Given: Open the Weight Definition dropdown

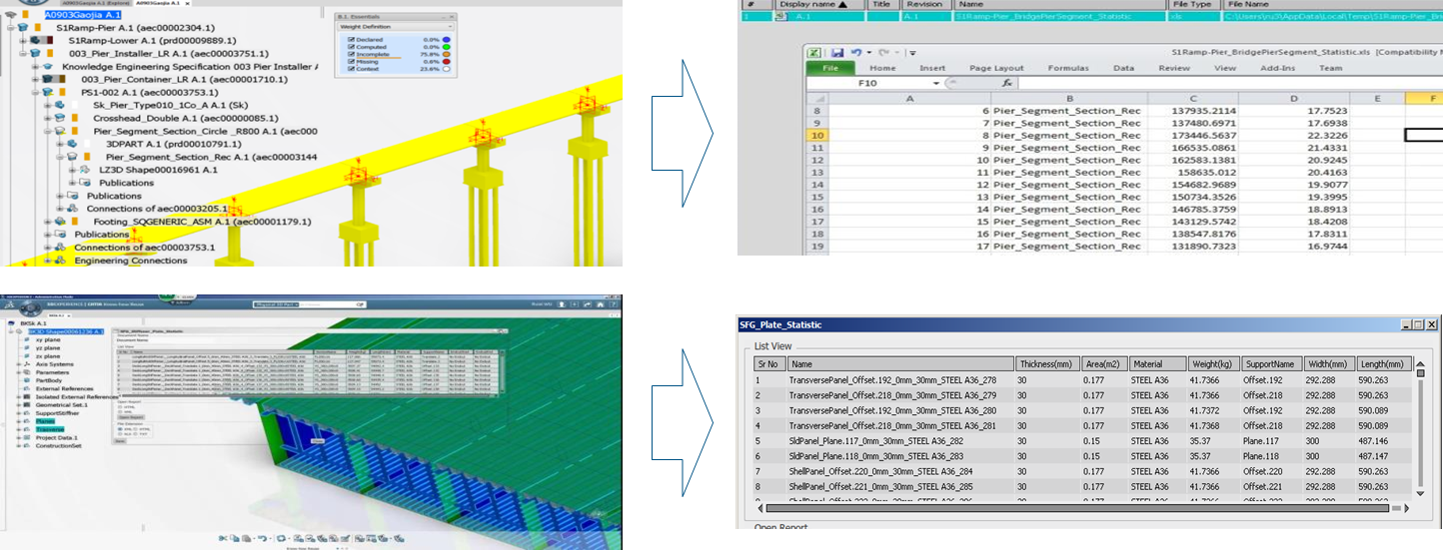Looking at the screenshot, I should coord(450,27).
